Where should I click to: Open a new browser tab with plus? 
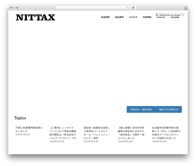pos(186,9)
